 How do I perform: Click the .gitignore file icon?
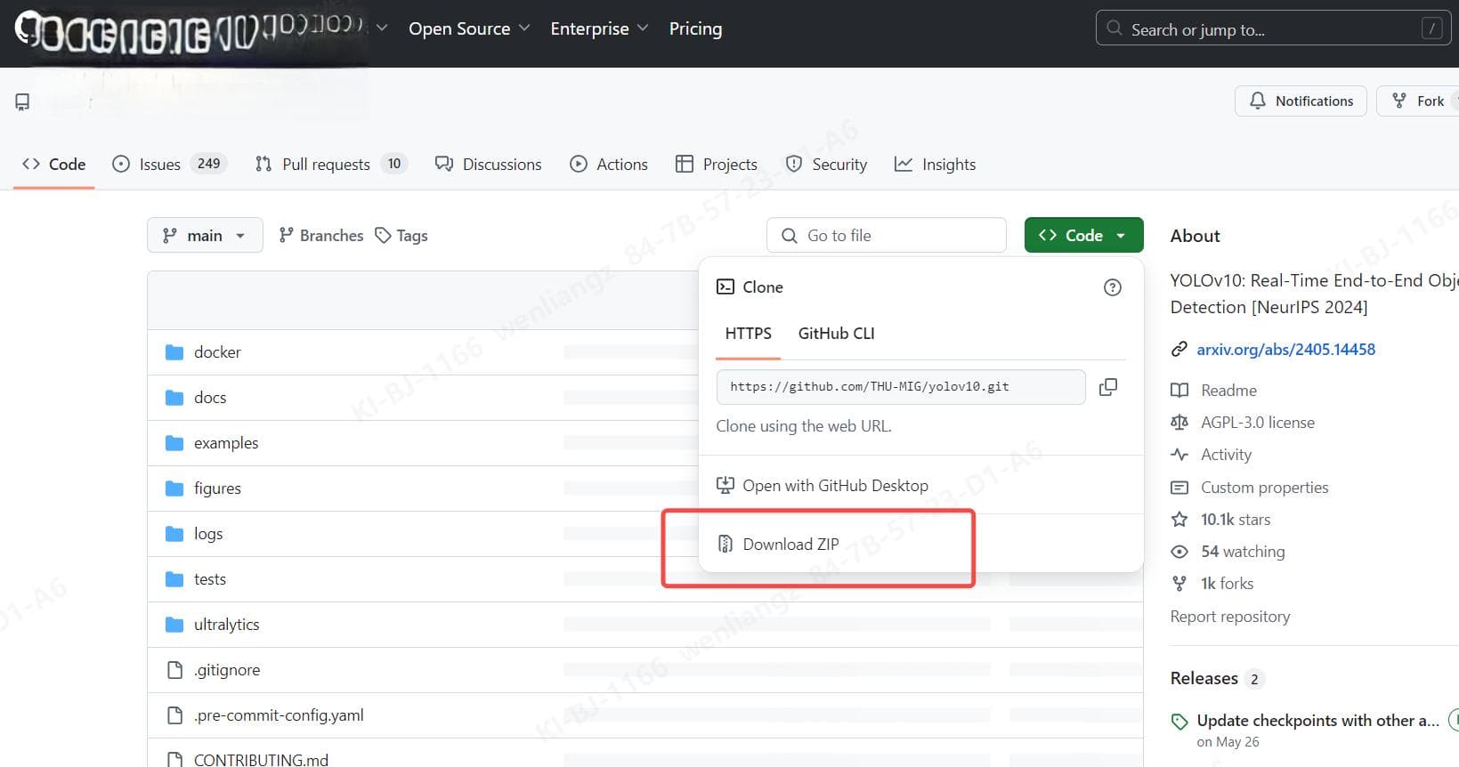tap(174, 670)
